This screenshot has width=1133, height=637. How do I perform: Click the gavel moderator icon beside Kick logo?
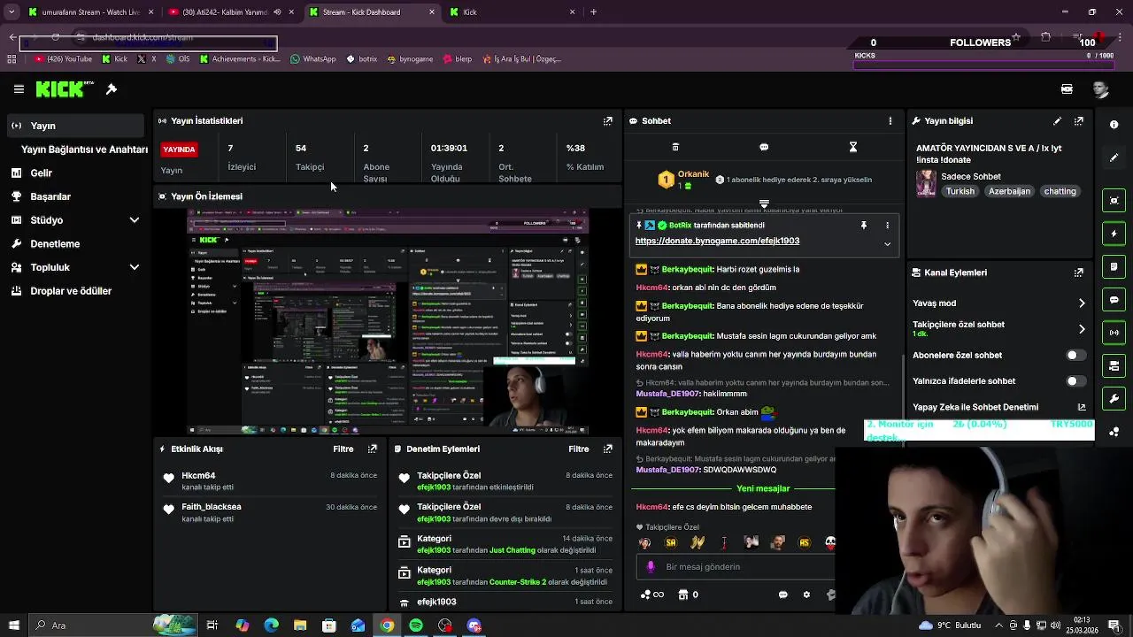point(112,89)
